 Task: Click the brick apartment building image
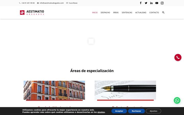(x=54, y=90)
